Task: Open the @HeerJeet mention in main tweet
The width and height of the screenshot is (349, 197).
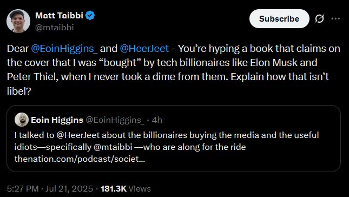Action: (144, 49)
